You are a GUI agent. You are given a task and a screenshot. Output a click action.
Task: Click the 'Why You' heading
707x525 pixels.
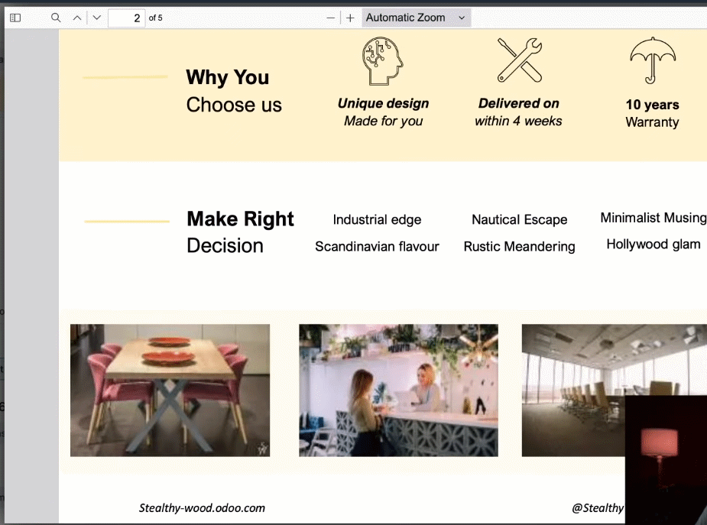coord(228,77)
